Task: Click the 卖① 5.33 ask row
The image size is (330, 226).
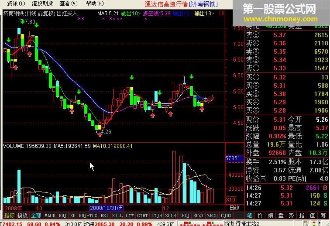Action: coord(287,68)
